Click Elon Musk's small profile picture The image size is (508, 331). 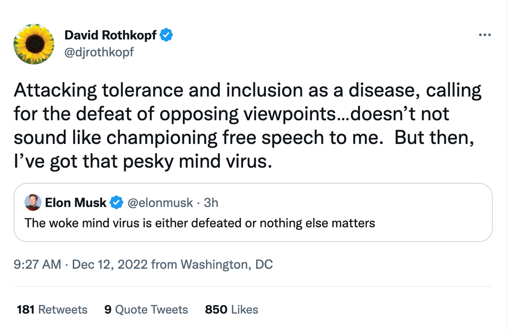[x=33, y=203]
